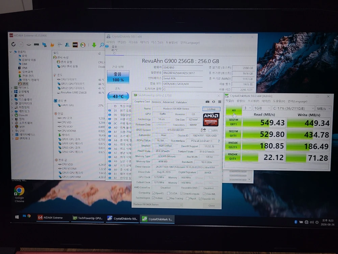Click AIDA64 memory benchmark toolbar icon
338x254 pixels.
tap(37, 44)
